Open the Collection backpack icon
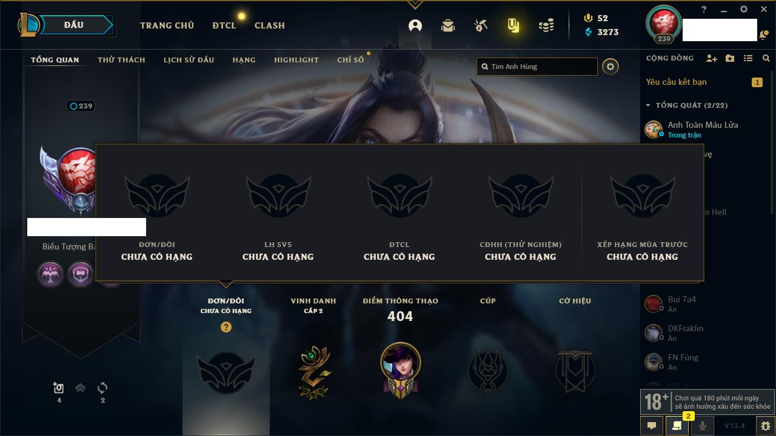This screenshot has width=776, height=436. tap(448, 25)
